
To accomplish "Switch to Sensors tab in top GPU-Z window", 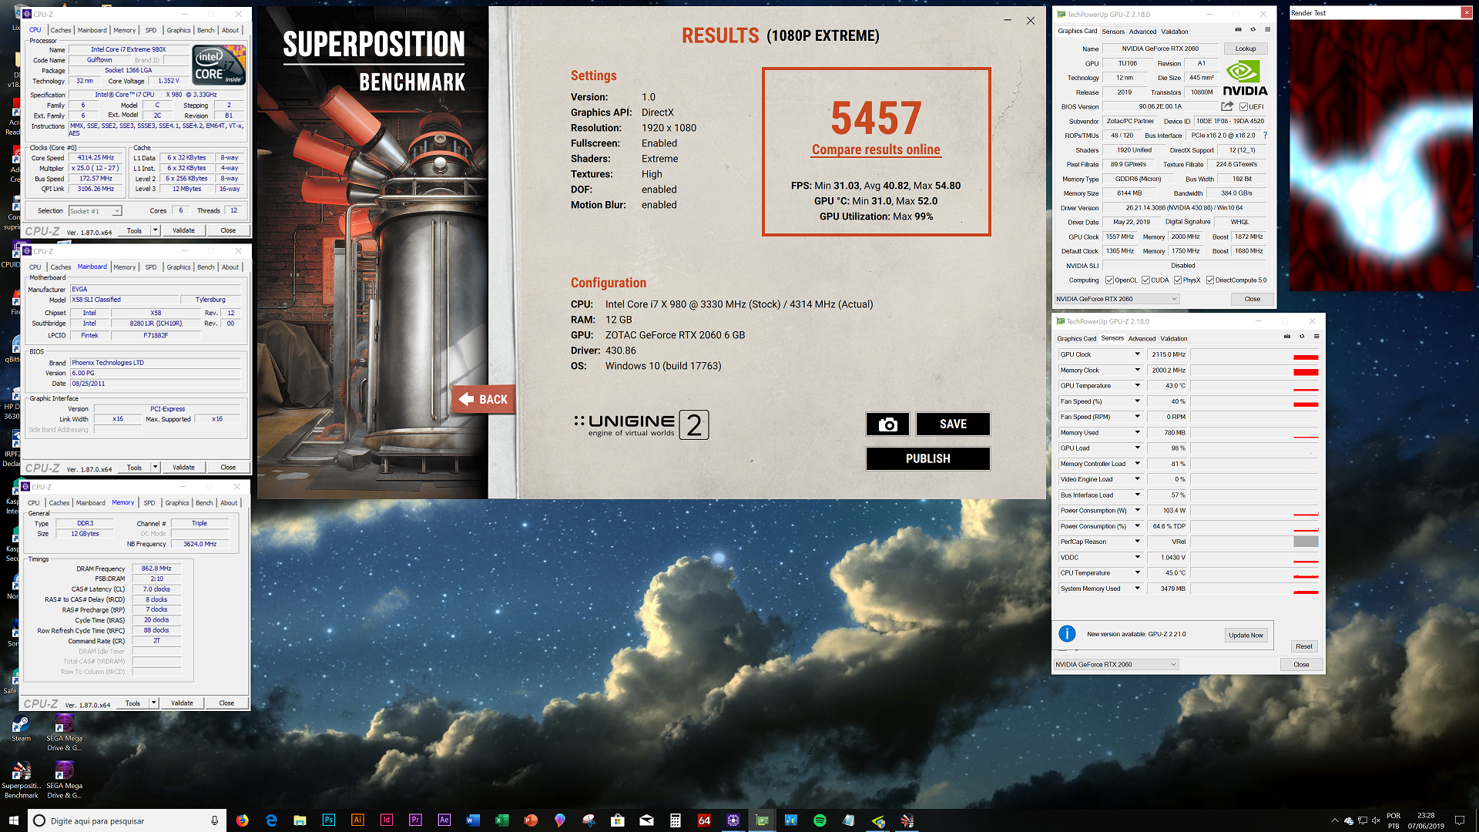I will 1112,32.
